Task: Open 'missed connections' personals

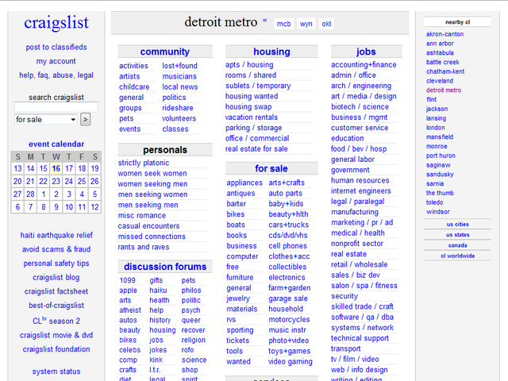Action: (x=152, y=237)
